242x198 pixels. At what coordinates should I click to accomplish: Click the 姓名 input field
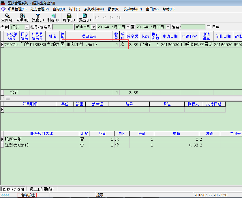point(193,27)
